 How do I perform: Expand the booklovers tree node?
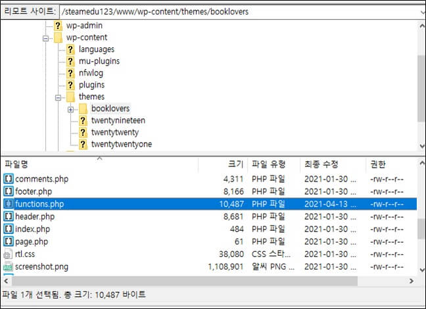[x=70, y=110]
